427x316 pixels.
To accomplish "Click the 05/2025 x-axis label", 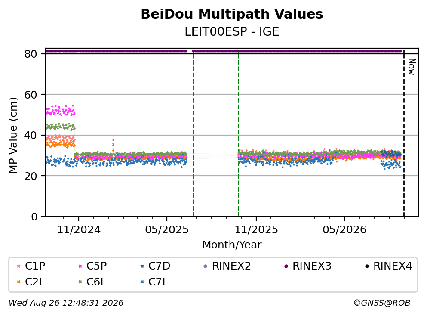I will (167, 230).
